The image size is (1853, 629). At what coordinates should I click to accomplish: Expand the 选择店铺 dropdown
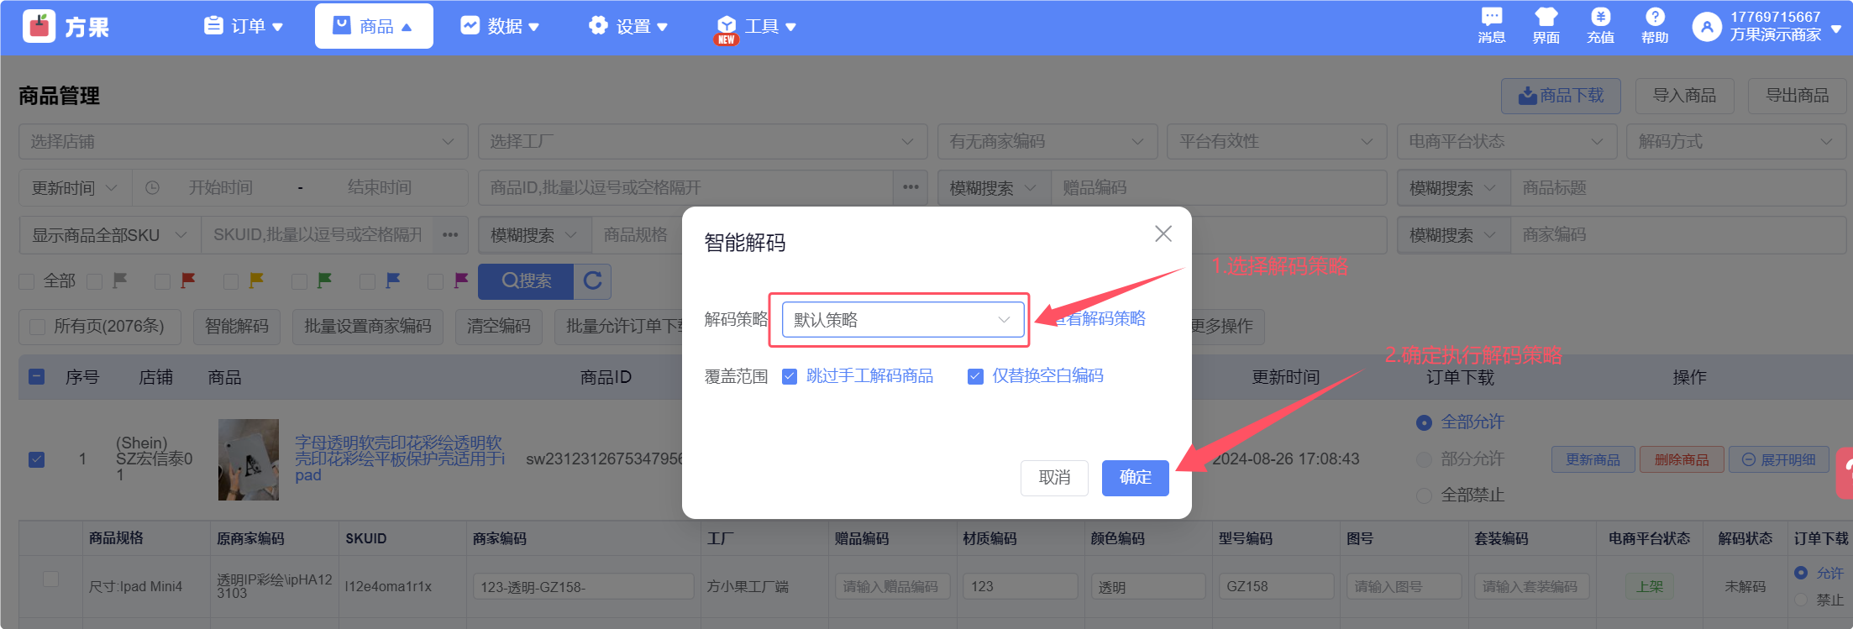(244, 141)
